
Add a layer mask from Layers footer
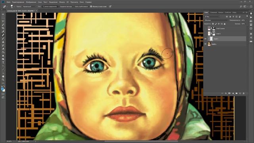[229, 93]
